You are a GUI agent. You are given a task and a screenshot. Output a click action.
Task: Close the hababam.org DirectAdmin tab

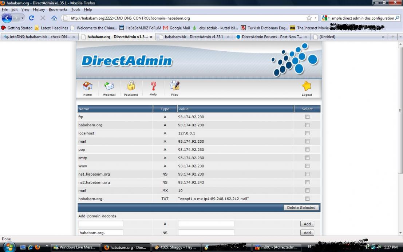pos(151,37)
